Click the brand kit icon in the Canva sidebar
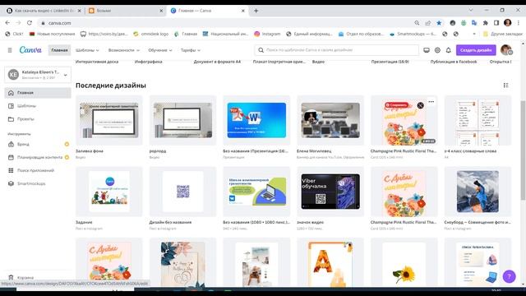This screenshot has height=296, width=526. click(11, 144)
